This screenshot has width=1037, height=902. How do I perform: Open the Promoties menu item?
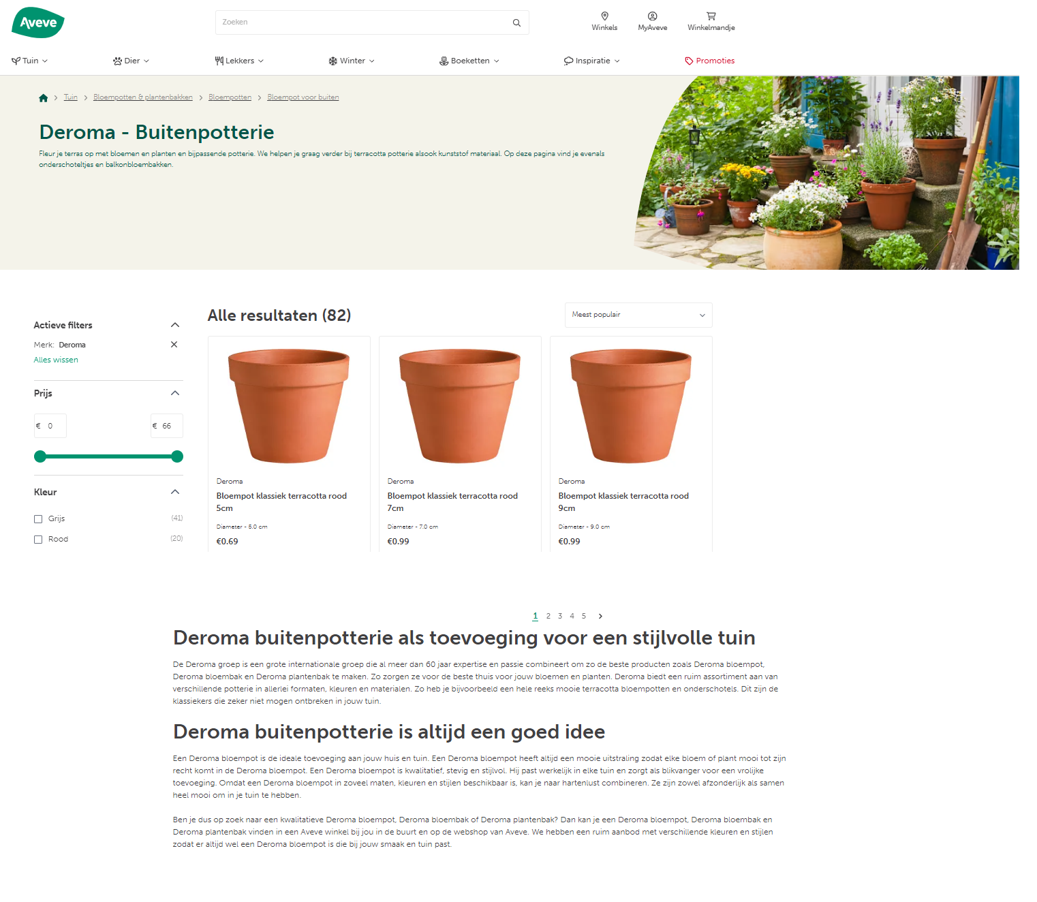point(715,60)
